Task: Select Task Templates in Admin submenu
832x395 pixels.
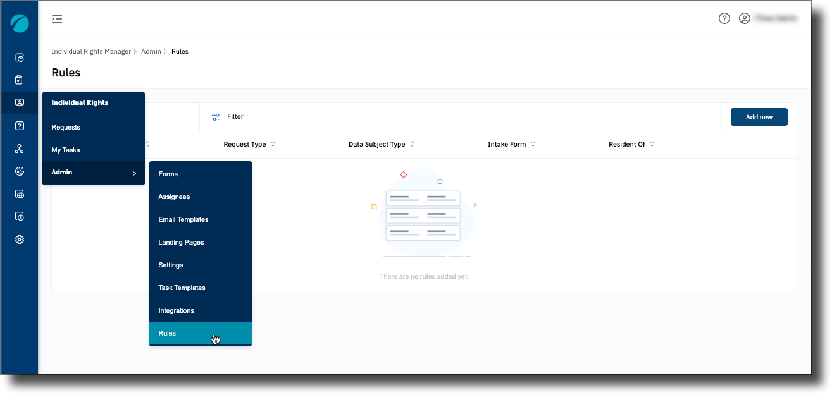Action: (201, 288)
